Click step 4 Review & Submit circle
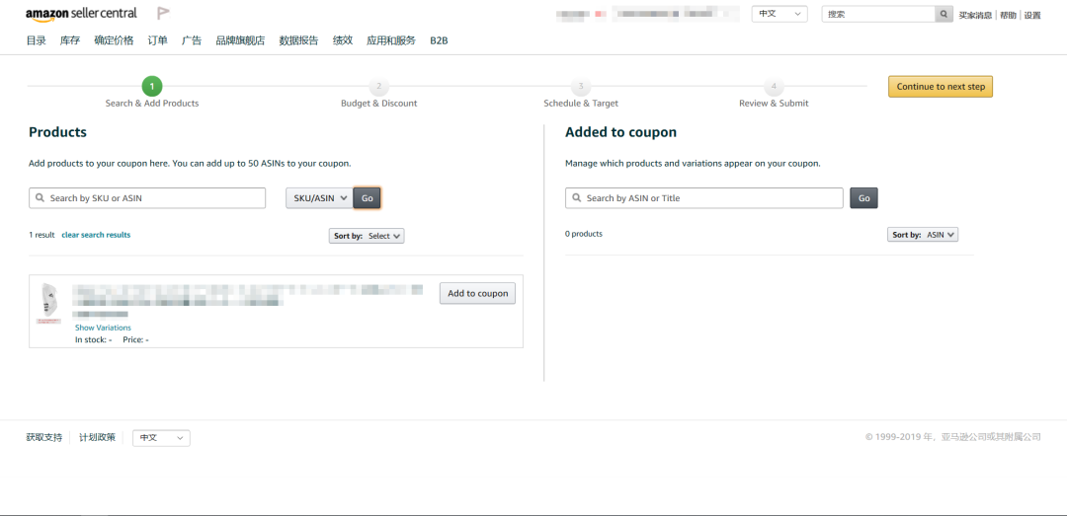This screenshot has width=1067, height=516. 774,87
